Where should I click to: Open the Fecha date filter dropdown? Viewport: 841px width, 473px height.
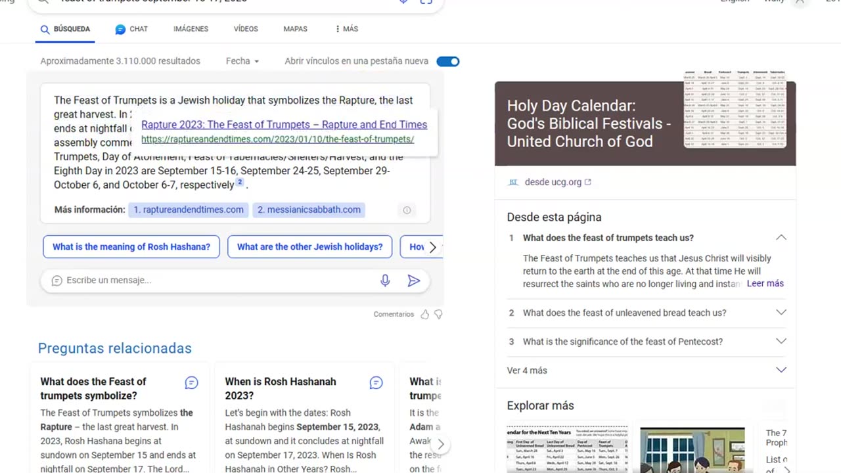[x=242, y=61]
